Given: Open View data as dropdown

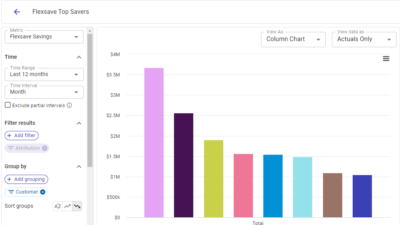Looking at the screenshot, I should 364,40.
